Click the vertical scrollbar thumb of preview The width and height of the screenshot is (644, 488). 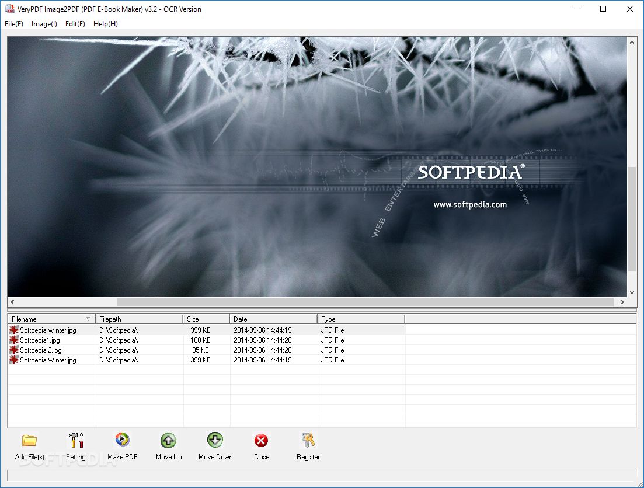click(632, 219)
